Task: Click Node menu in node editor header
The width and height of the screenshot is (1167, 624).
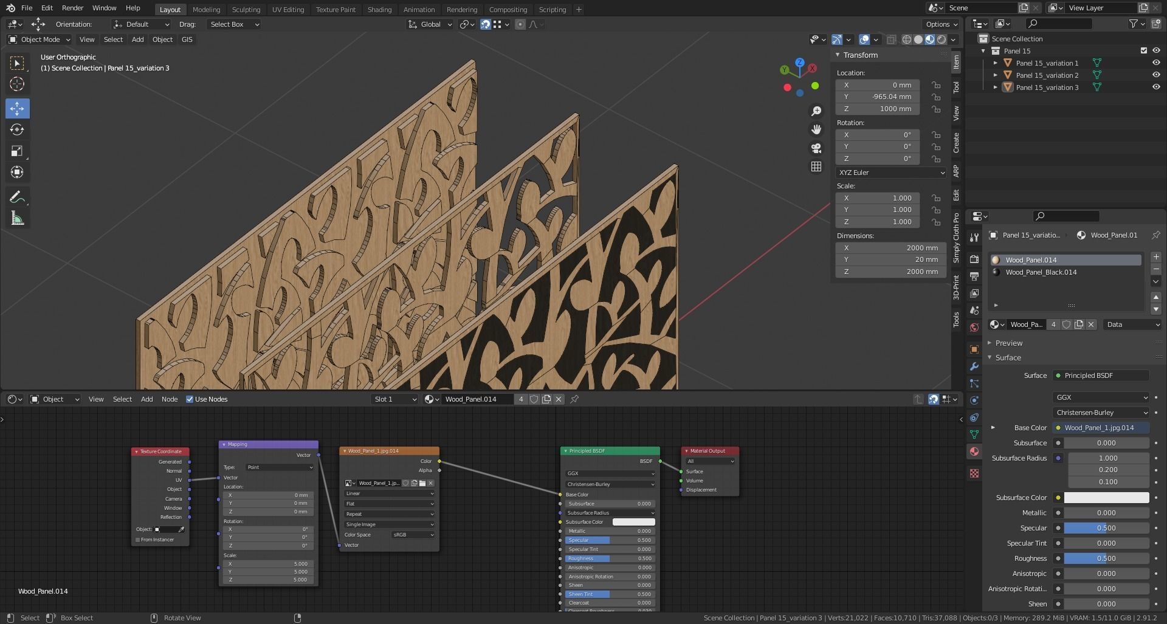Action: [170, 399]
